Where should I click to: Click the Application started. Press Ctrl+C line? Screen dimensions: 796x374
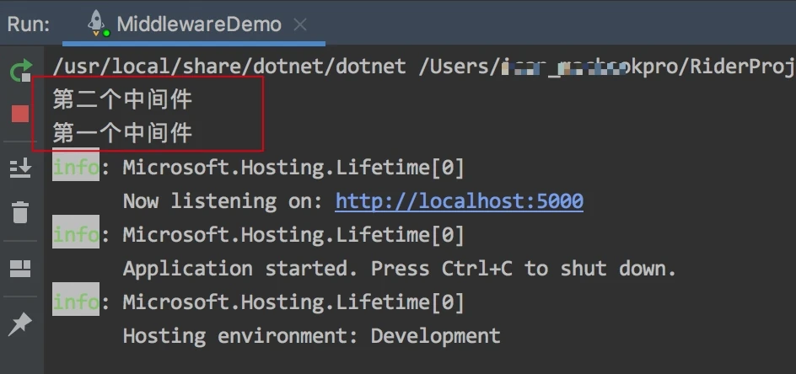400,269
